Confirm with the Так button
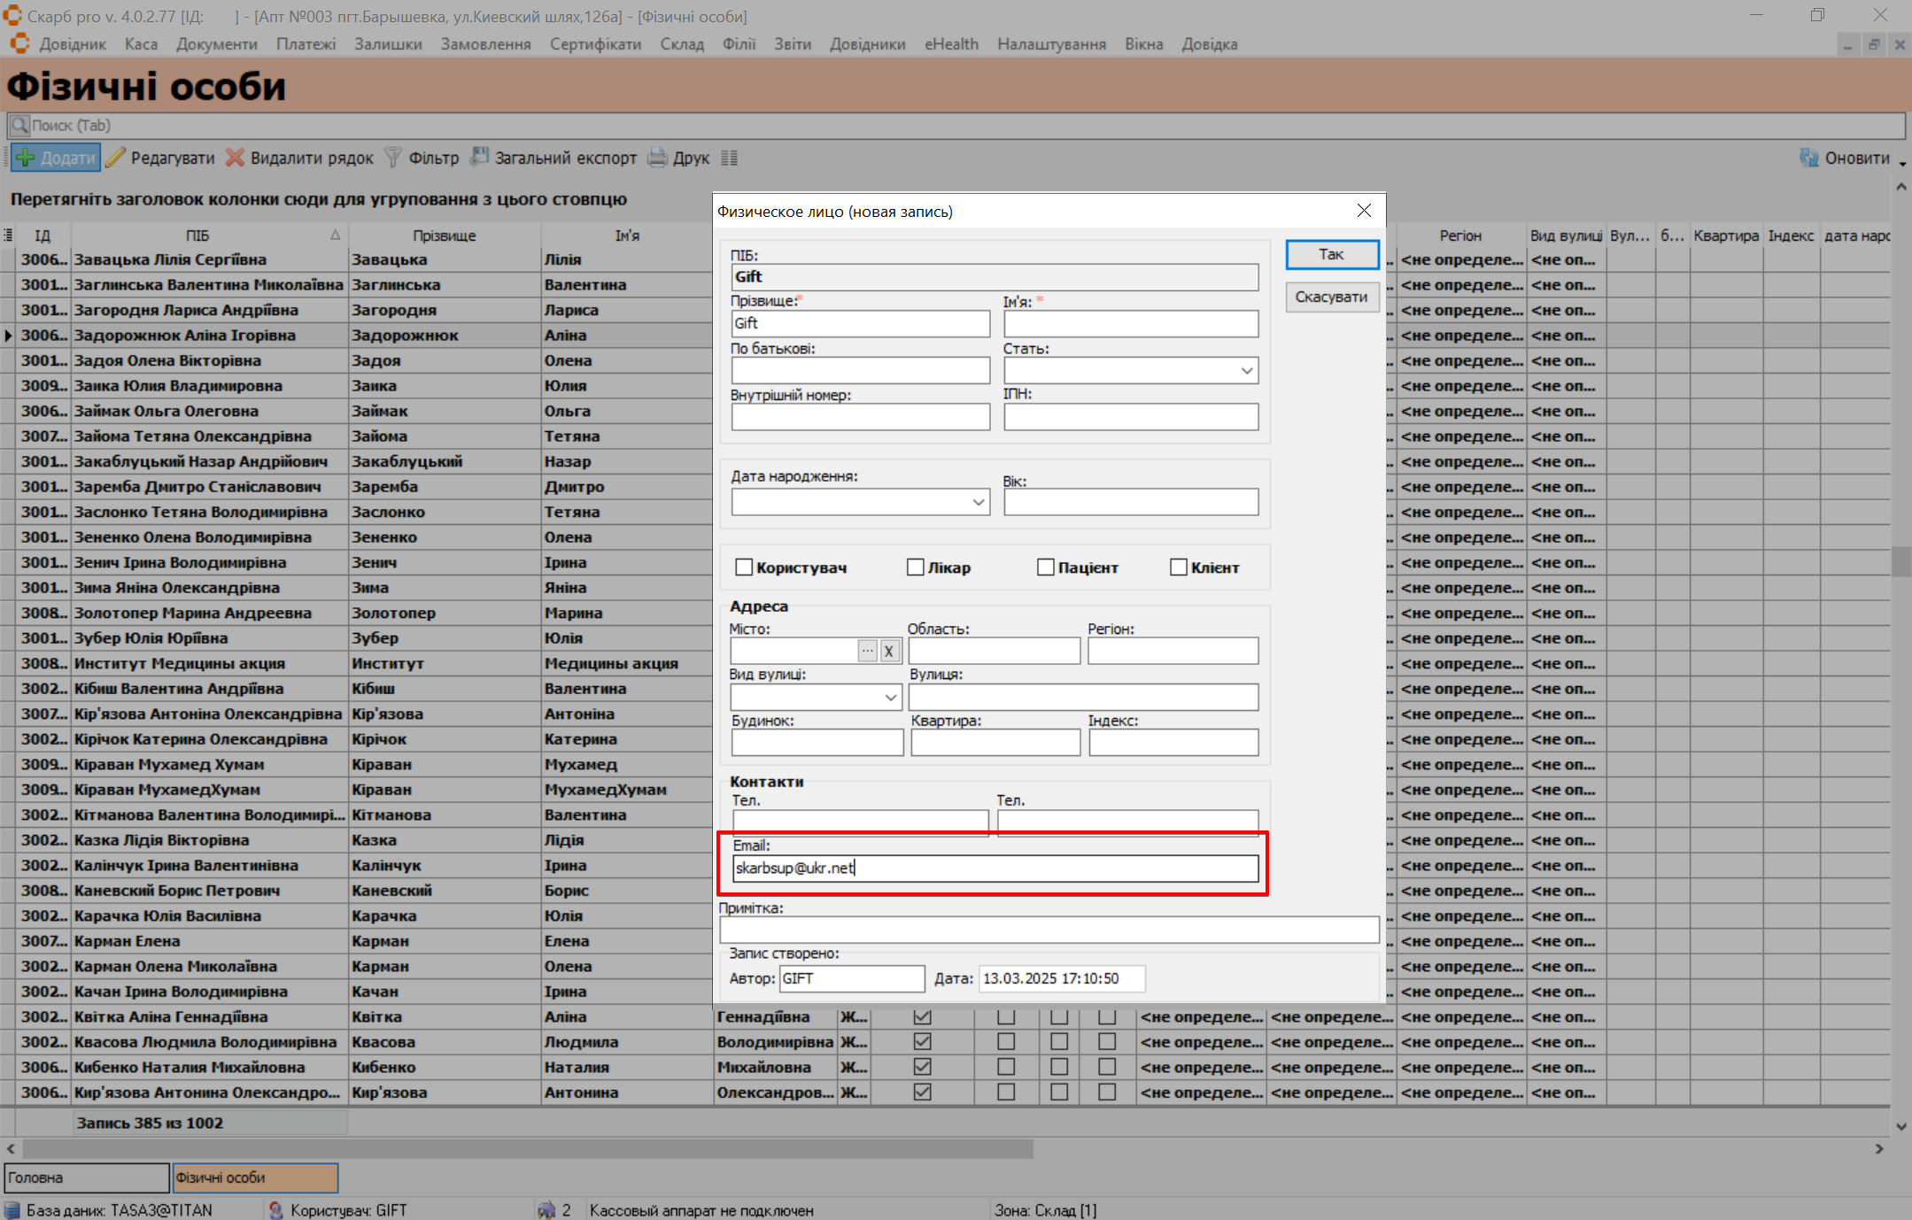Image resolution: width=1912 pixels, height=1220 pixels. pos(1331,255)
